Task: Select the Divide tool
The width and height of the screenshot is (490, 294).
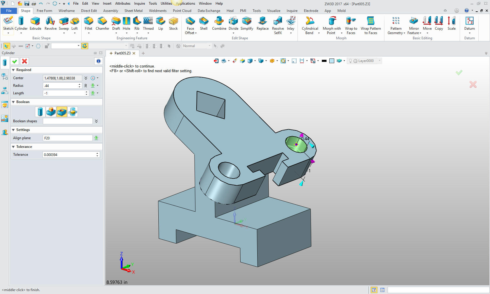Action: pyautogui.click(x=233, y=23)
